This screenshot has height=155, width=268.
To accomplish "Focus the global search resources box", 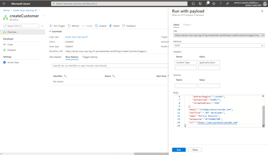I will coord(119,4).
